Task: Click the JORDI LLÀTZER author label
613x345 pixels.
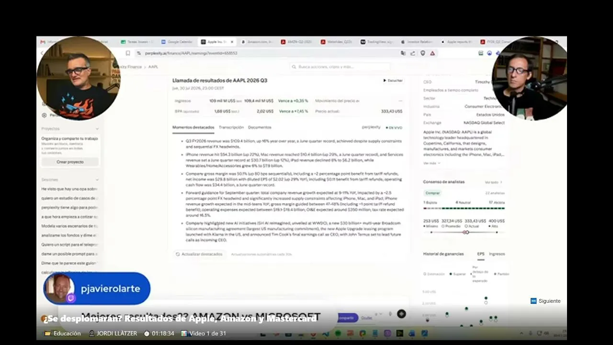Action: [113, 333]
